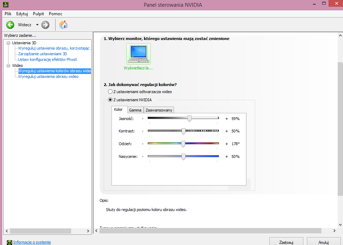Click the system information icon at bottom left
Viewport: 343px width, 245px height.
pos(10,243)
